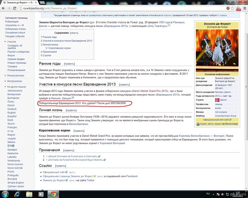
Task: Reload the page with refresh icon
Action: [x=15, y=8]
